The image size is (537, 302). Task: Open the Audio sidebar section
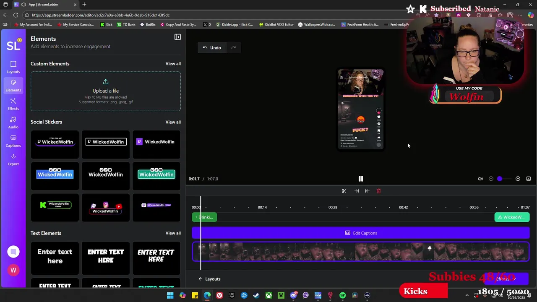tap(13, 122)
